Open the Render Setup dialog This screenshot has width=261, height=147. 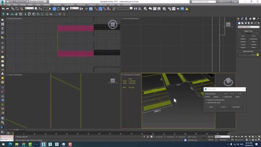(169, 9)
